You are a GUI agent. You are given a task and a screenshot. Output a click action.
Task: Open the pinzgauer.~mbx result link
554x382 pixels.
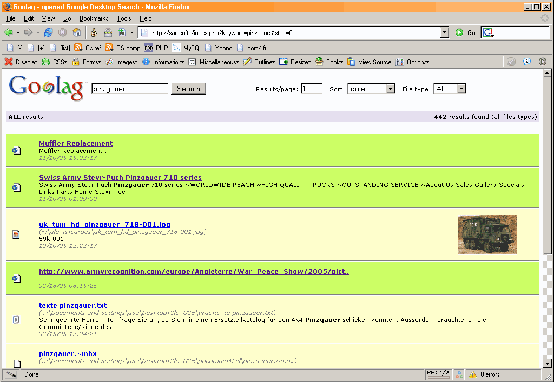click(68, 353)
